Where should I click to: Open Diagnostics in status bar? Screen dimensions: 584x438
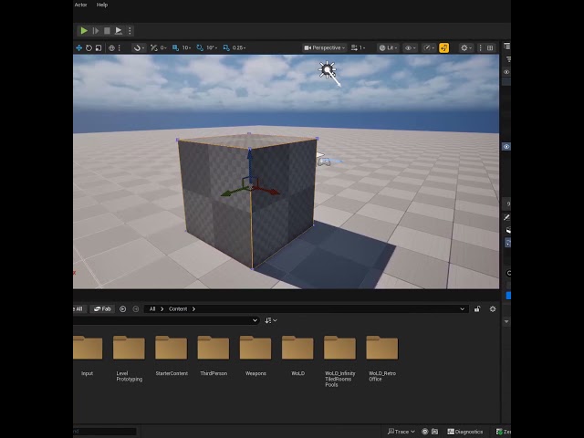pyautogui.click(x=465, y=432)
